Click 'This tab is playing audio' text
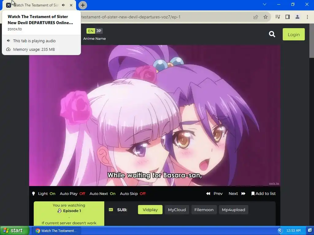The height and width of the screenshot is (235, 314). tap(34, 41)
